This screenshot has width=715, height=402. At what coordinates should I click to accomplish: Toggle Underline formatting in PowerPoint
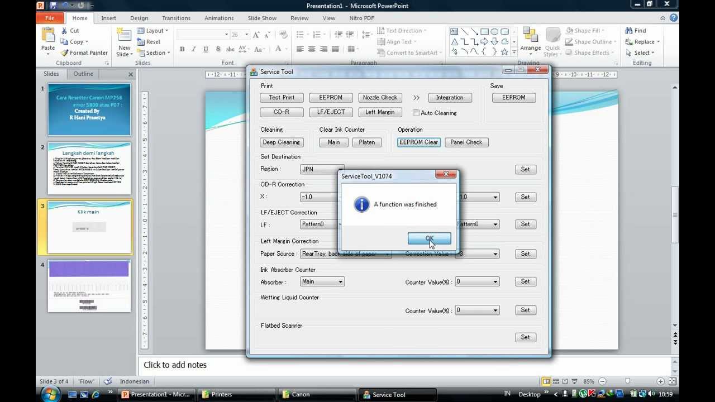[206, 49]
